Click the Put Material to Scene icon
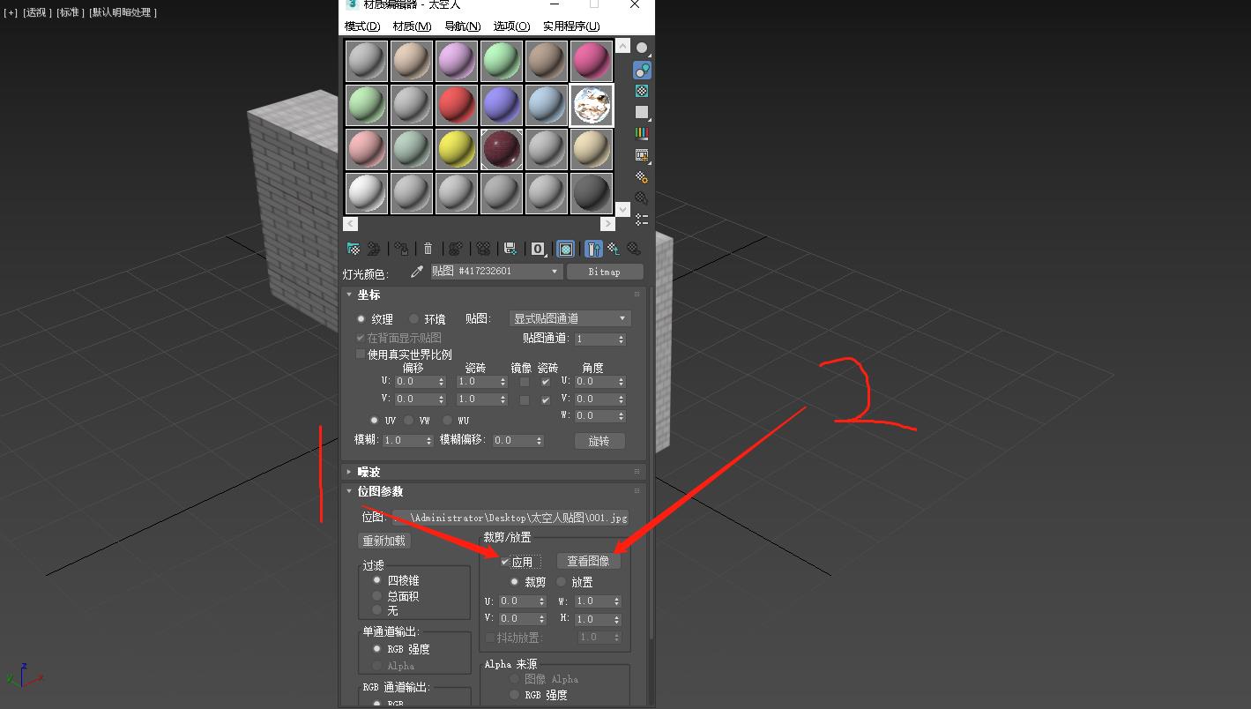The width and height of the screenshot is (1251, 709). 374,249
